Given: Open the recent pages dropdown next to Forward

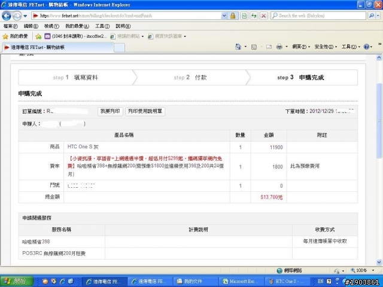Looking at the screenshot, I should click(x=25, y=16).
